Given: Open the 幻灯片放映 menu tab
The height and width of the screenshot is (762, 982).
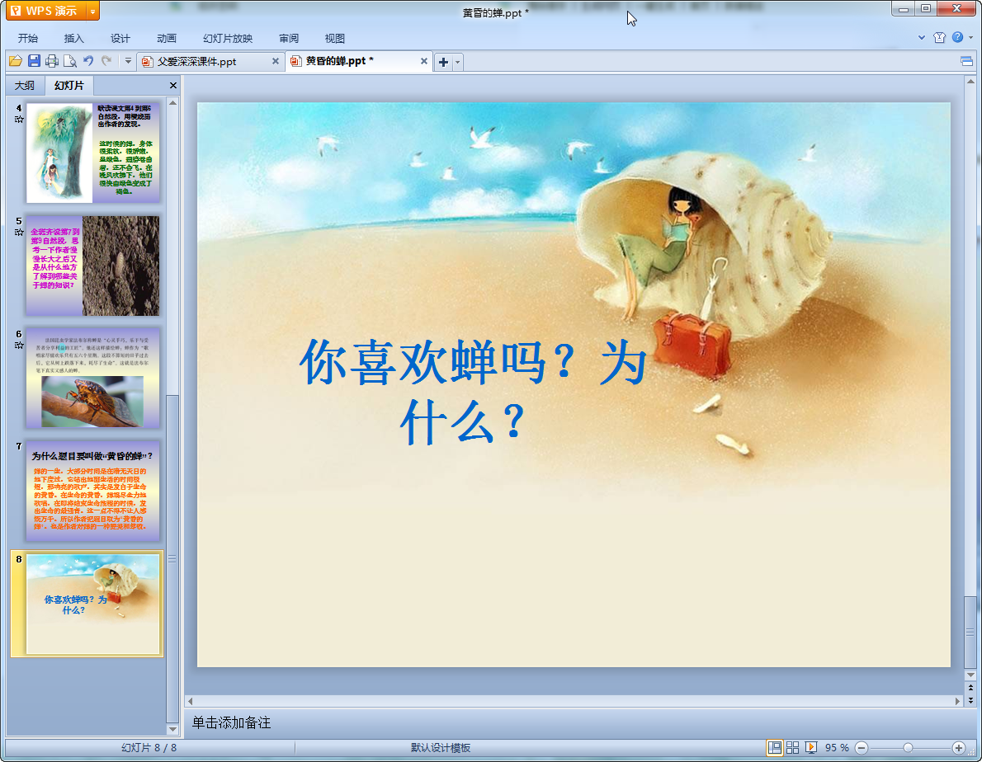Looking at the screenshot, I should [x=228, y=38].
